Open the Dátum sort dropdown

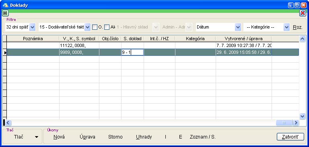tap(238, 27)
